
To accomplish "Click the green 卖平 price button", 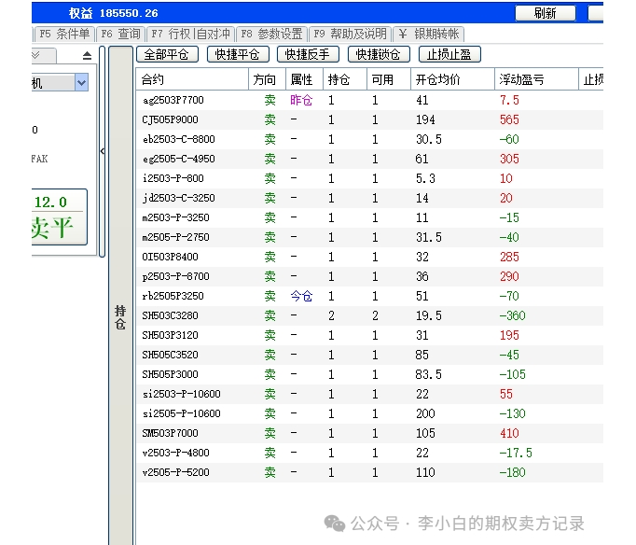I will click(x=51, y=217).
